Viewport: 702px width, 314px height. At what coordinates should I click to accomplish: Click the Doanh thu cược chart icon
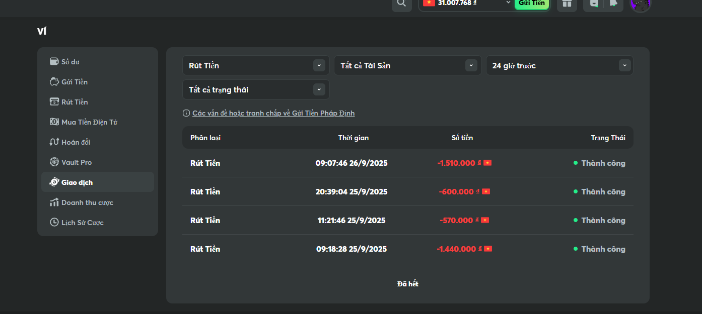[54, 202]
